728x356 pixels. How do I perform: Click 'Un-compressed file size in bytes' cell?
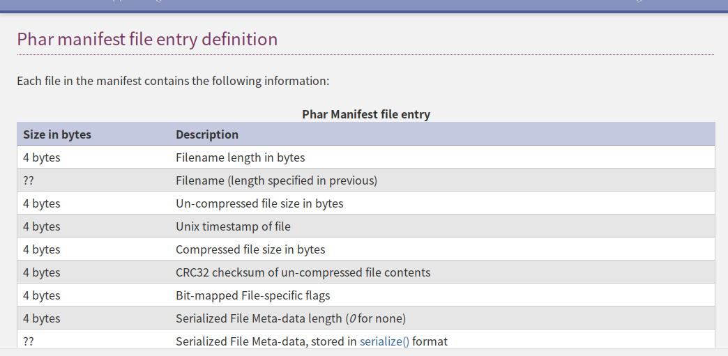coord(259,203)
